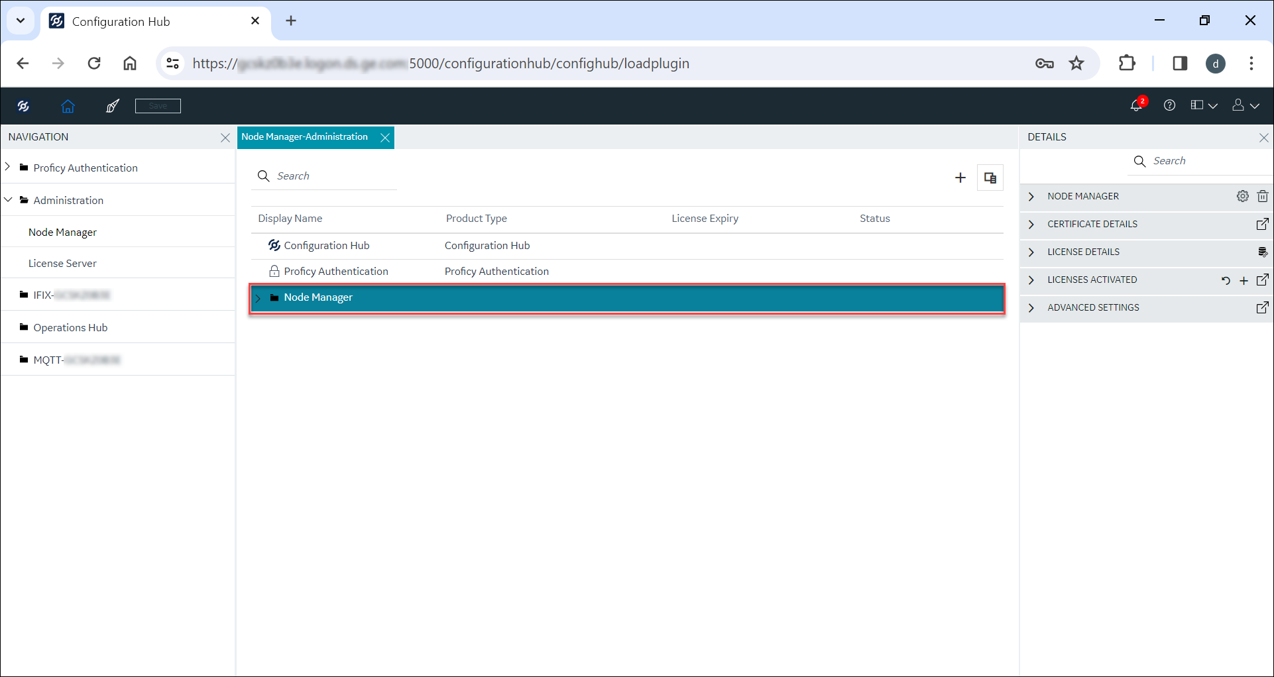The width and height of the screenshot is (1274, 677).
Task: Expand the ADVANCED SETTINGS section
Action: pyautogui.click(x=1031, y=308)
